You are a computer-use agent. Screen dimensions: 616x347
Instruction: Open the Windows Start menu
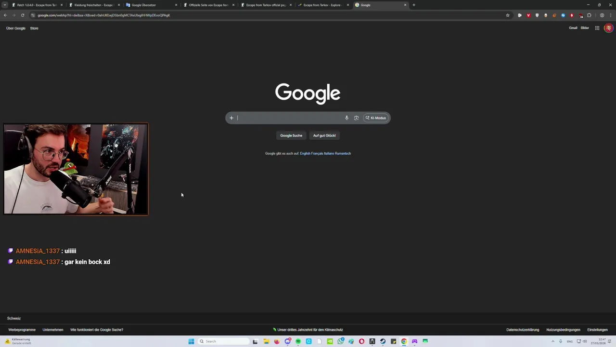coord(191,341)
